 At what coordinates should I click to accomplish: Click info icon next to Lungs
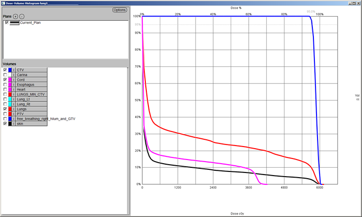[14, 109]
